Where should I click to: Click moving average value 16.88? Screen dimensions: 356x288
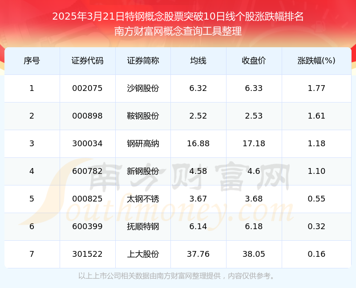pyautogui.click(x=198, y=144)
